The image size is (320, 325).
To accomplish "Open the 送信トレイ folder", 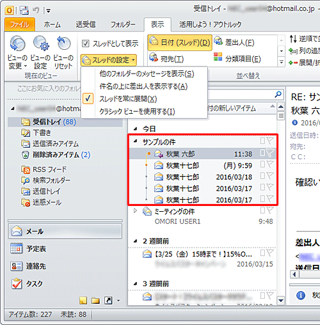I will 41,191.
